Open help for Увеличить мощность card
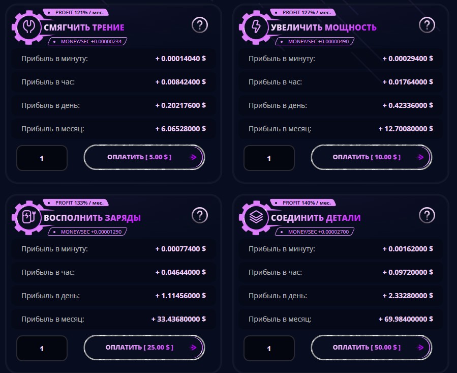457x373 pixels. [x=427, y=24]
